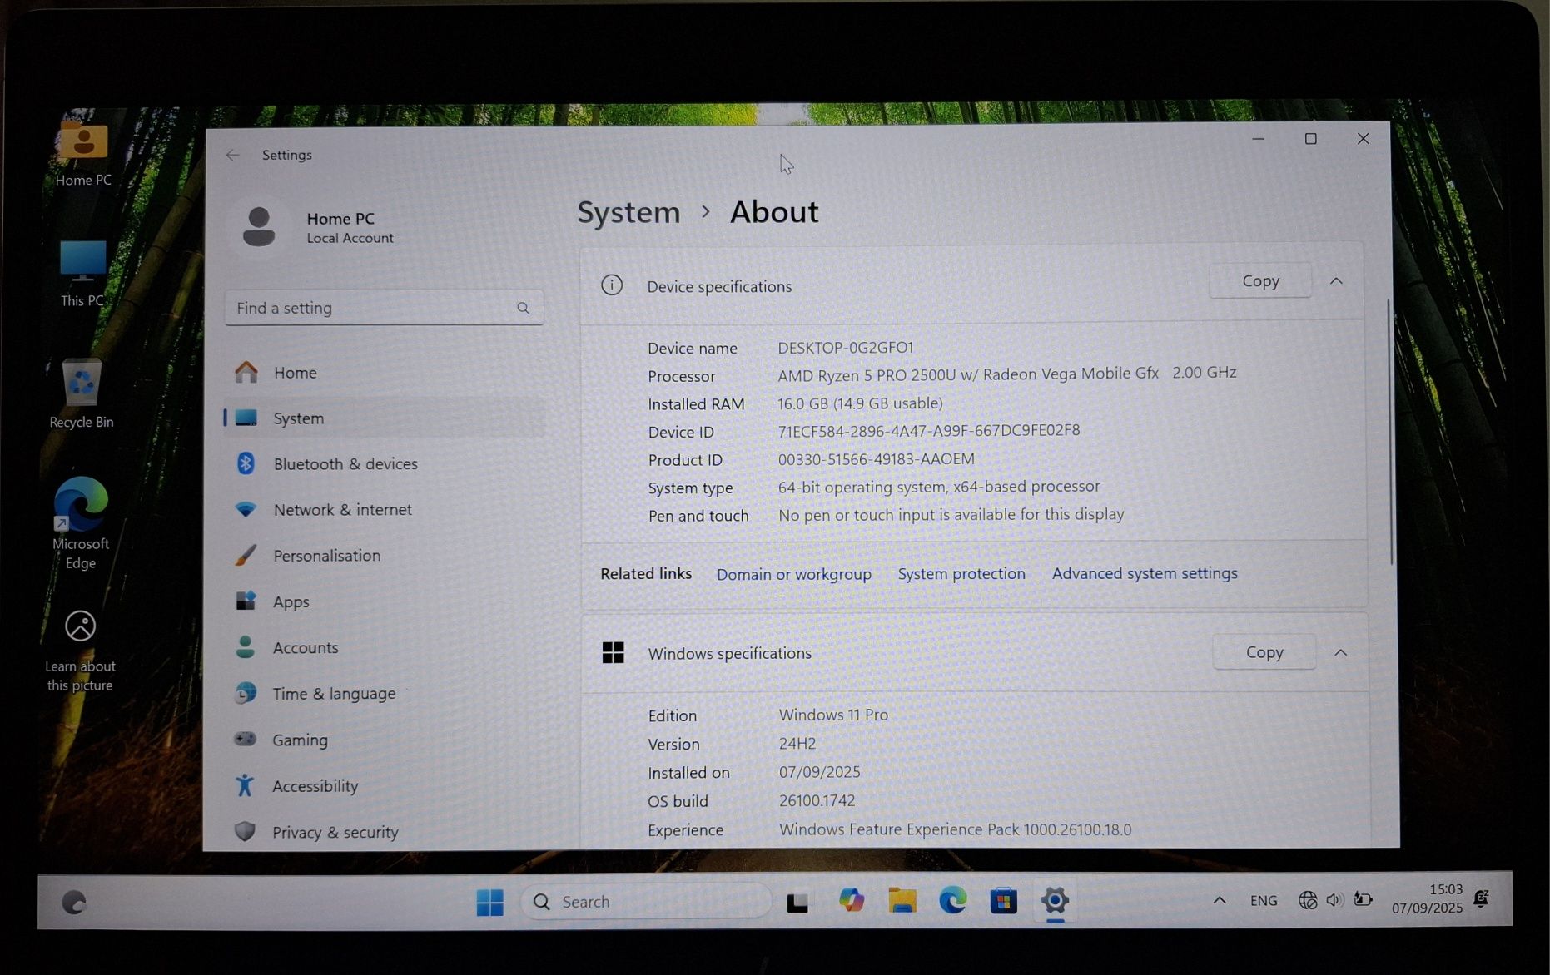
Task: Open the Start menu from the taskbar
Action: (489, 902)
